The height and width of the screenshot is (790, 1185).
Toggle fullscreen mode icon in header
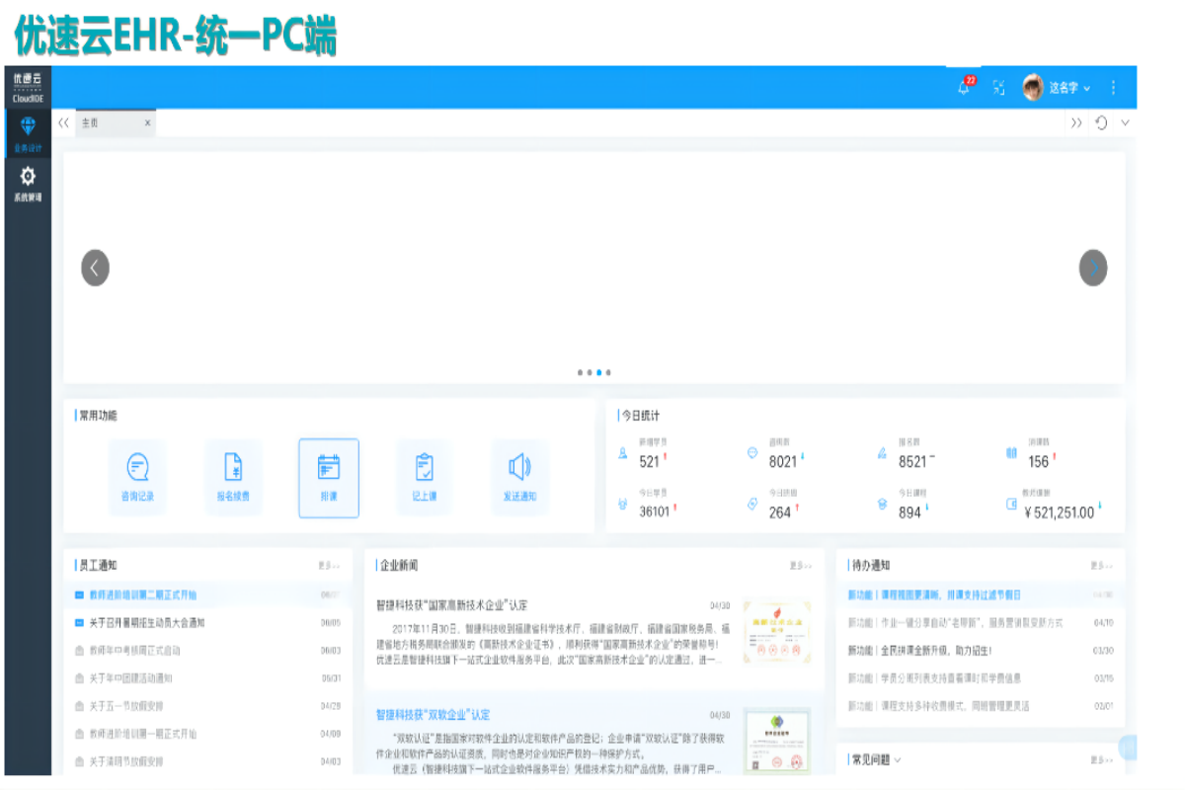999,88
